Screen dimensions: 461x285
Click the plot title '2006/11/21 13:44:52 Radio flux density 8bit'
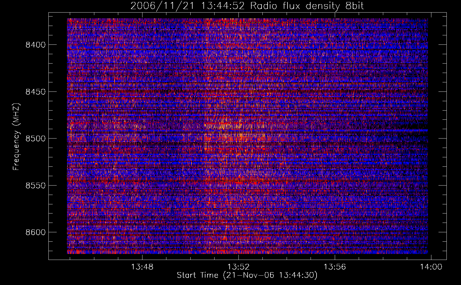[x=247, y=6]
